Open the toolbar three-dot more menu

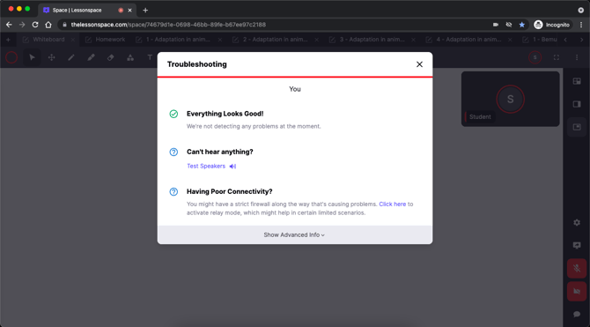click(x=577, y=57)
